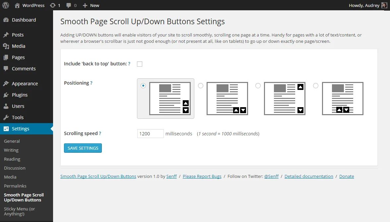Image resolution: width=390 pixels, height=222 pixels.
Task: Click Audrey's avatar thumbnail
Action: point(384,5)
